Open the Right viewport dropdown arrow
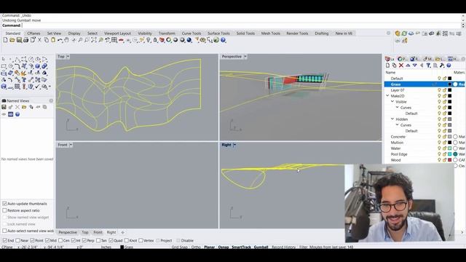The height and width of the screenshot is (262, 466). tap(234, 145)
